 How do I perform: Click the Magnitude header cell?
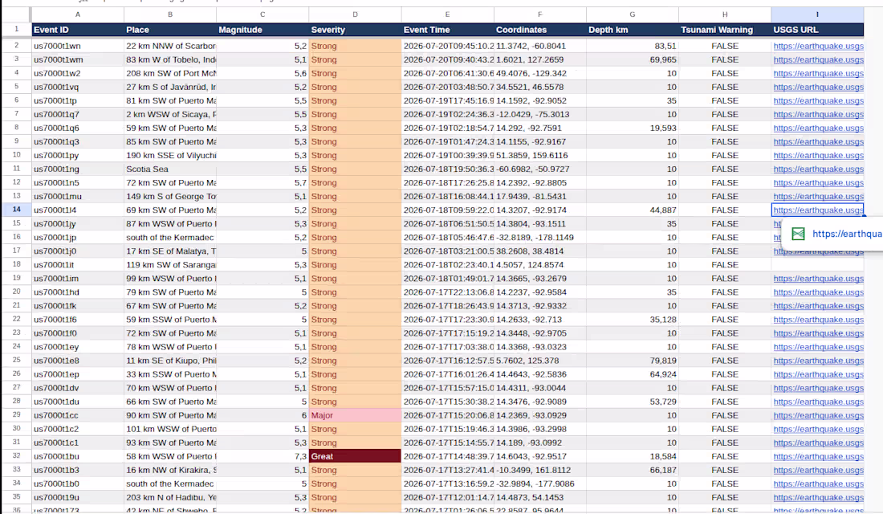coord(262,30)
